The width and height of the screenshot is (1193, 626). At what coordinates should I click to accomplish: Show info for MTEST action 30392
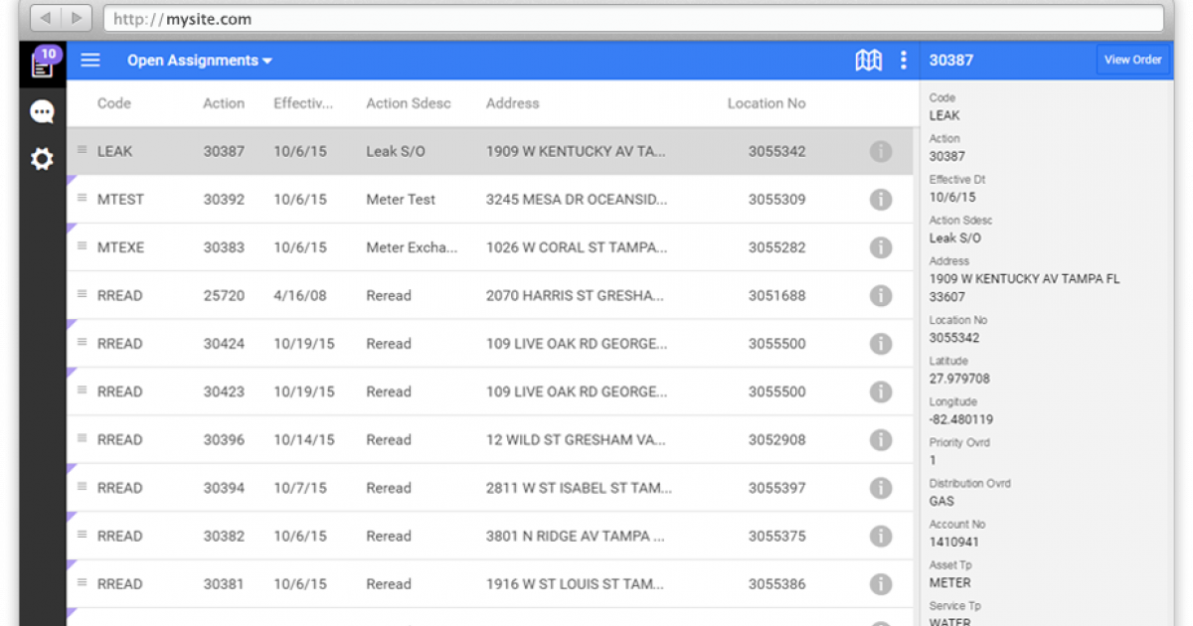tap(880, 200)
